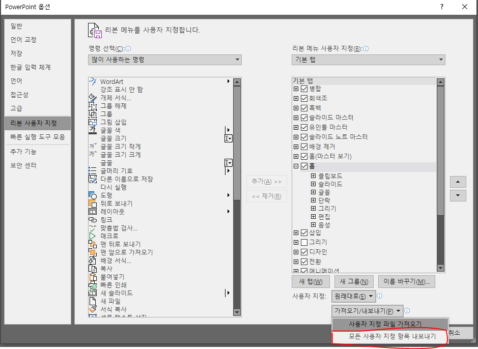Click info icon next to 명령 선택

[x=128, y=49]
